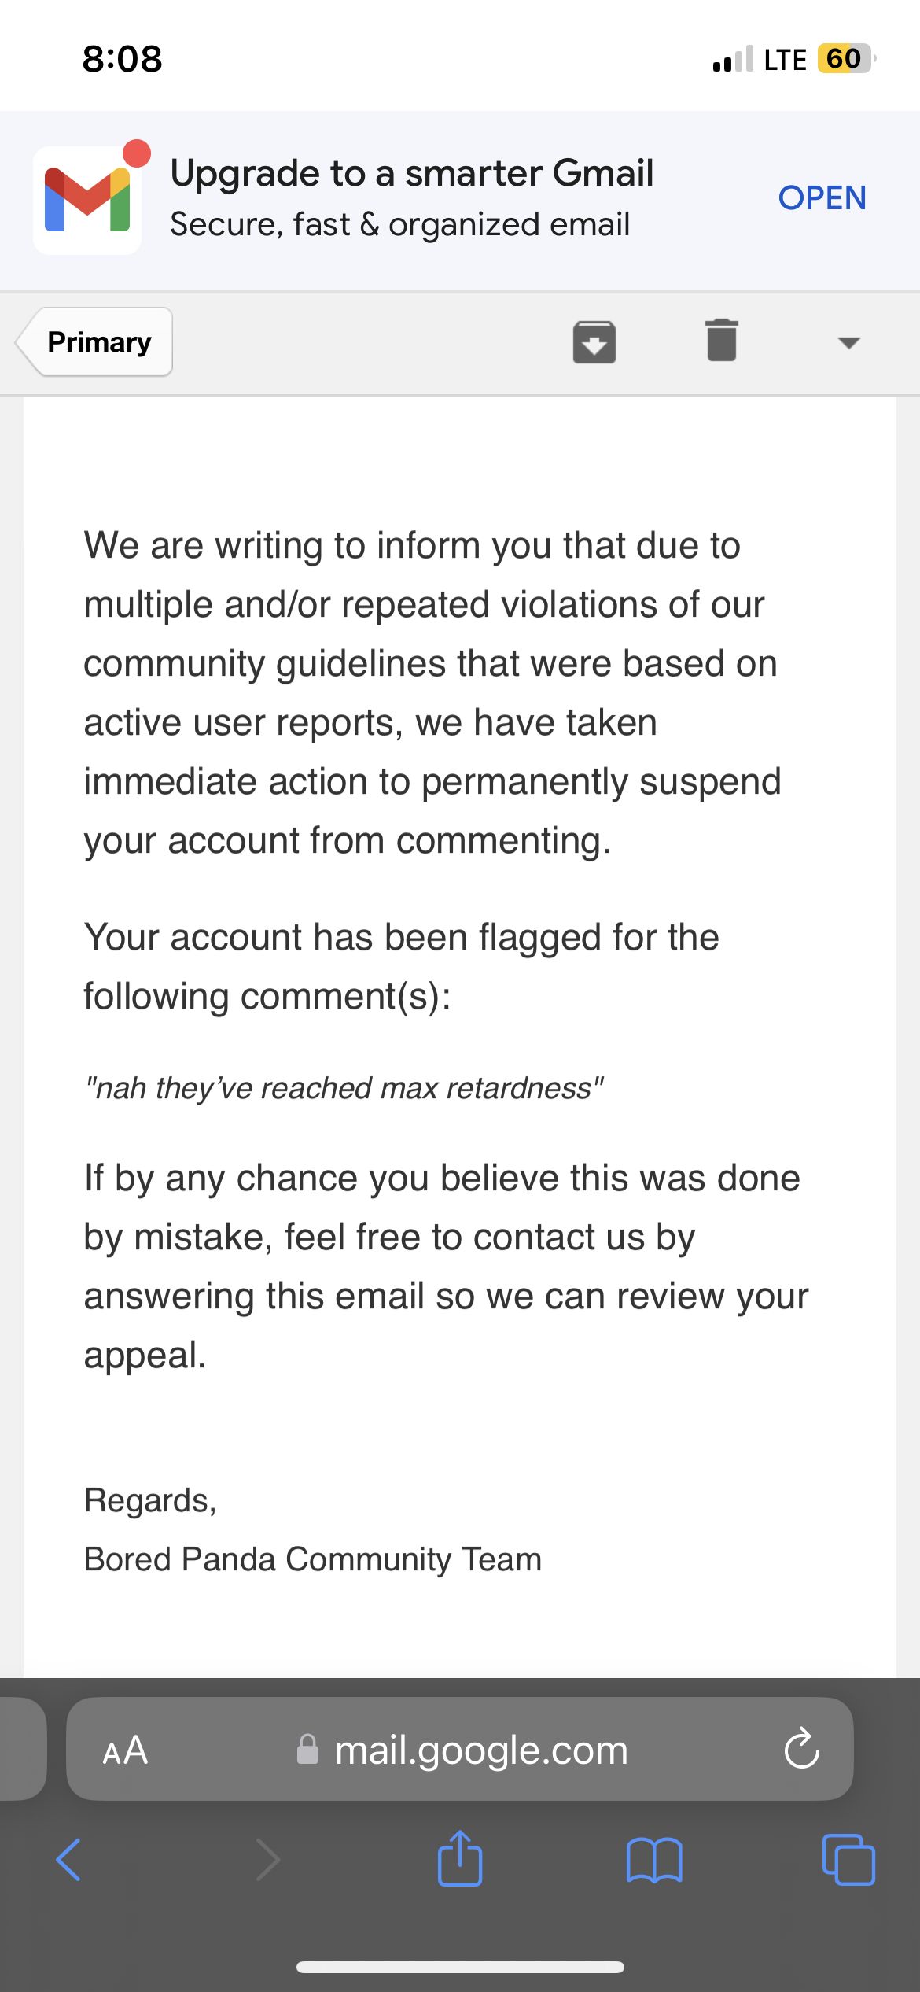Show all open Safari tabs

[848, 1860]
